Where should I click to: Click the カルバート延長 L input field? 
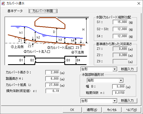click(x=52, y=85)
